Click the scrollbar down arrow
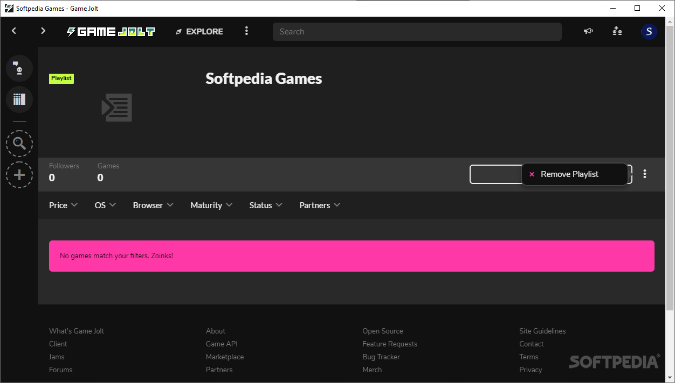675x383 pixels. pyautogui.click(x=670, y=378)
